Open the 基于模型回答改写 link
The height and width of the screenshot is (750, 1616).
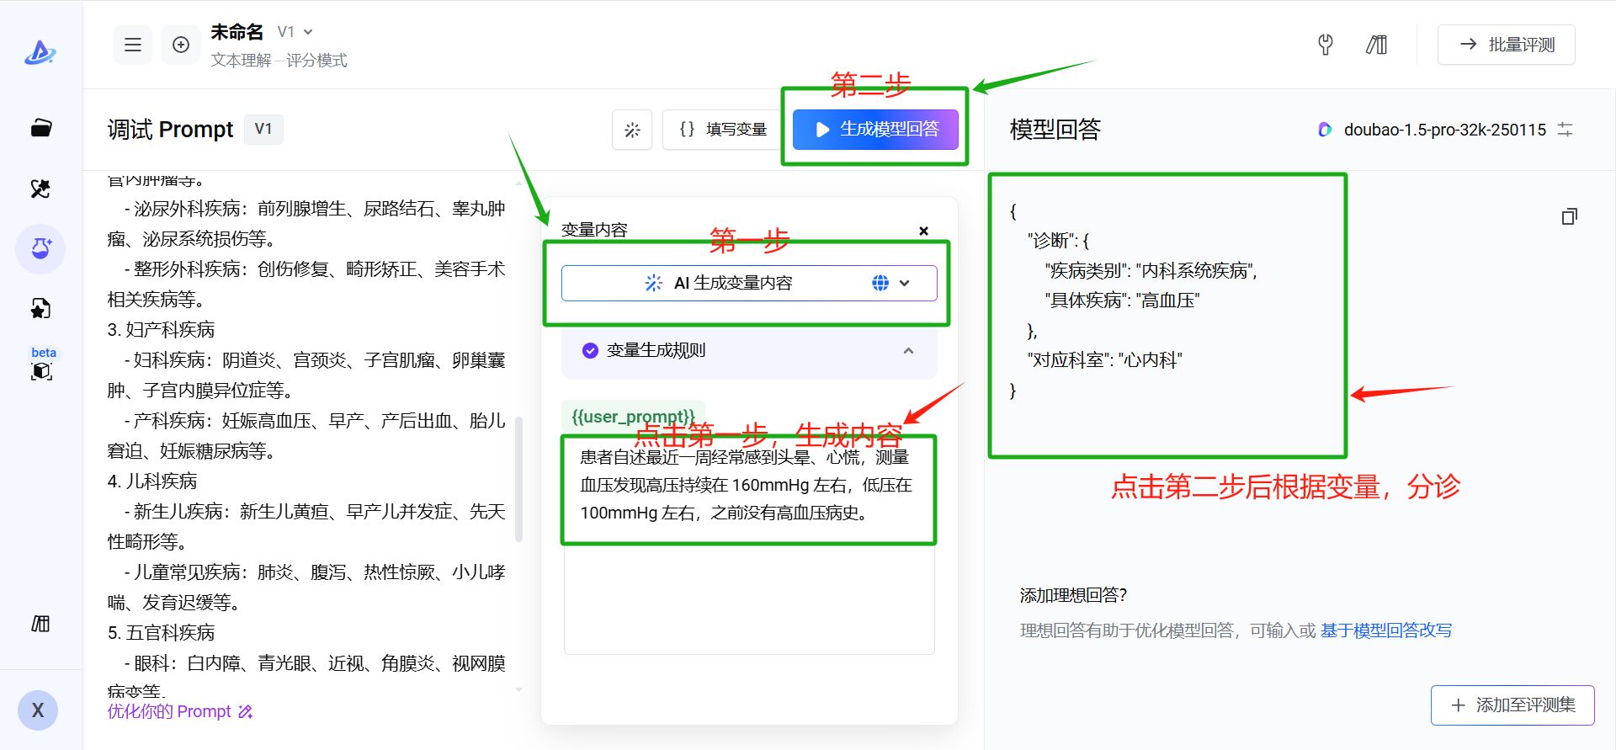[x=1385, y=630]
